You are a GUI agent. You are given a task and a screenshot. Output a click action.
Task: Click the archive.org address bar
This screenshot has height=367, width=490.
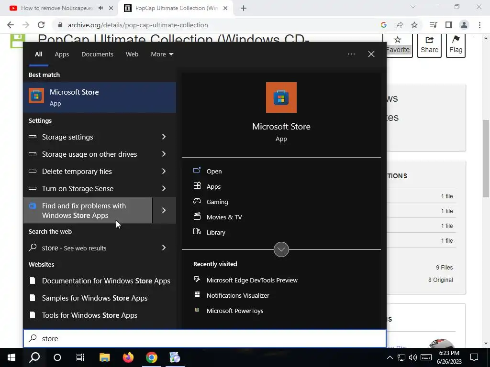[216, 25]
